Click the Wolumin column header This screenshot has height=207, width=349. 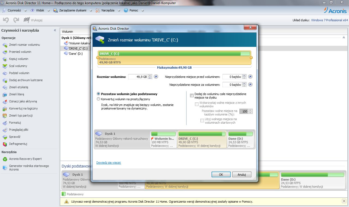tap(67, 32)
